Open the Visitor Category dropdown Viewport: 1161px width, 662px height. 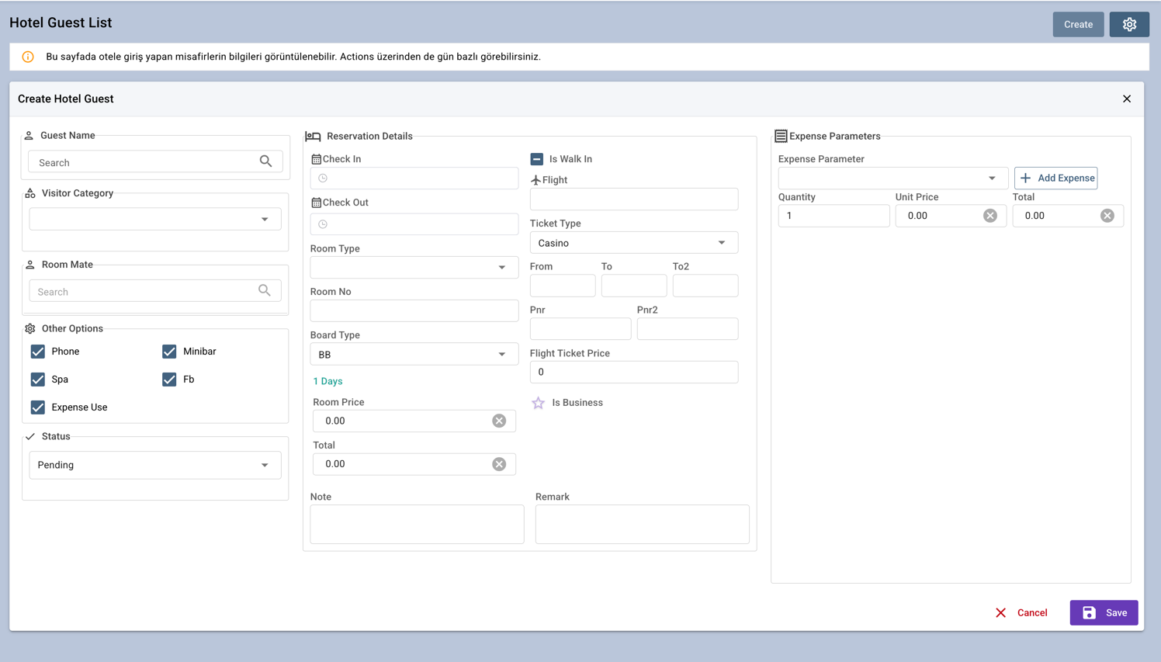pos(155,219)
